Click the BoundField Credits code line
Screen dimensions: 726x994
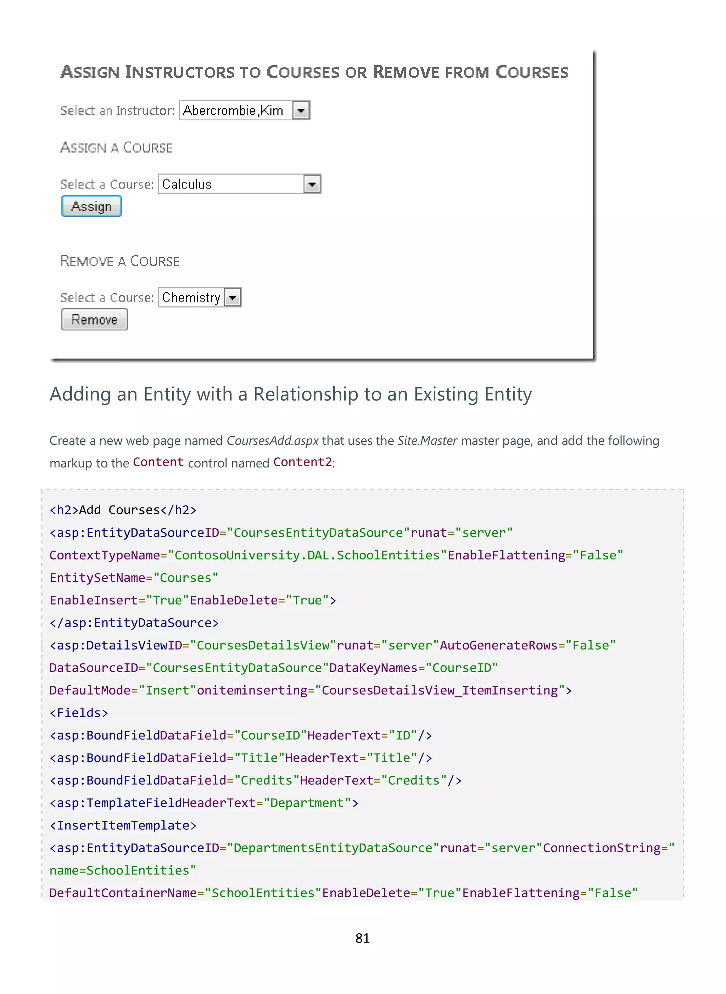pos(256,781)
